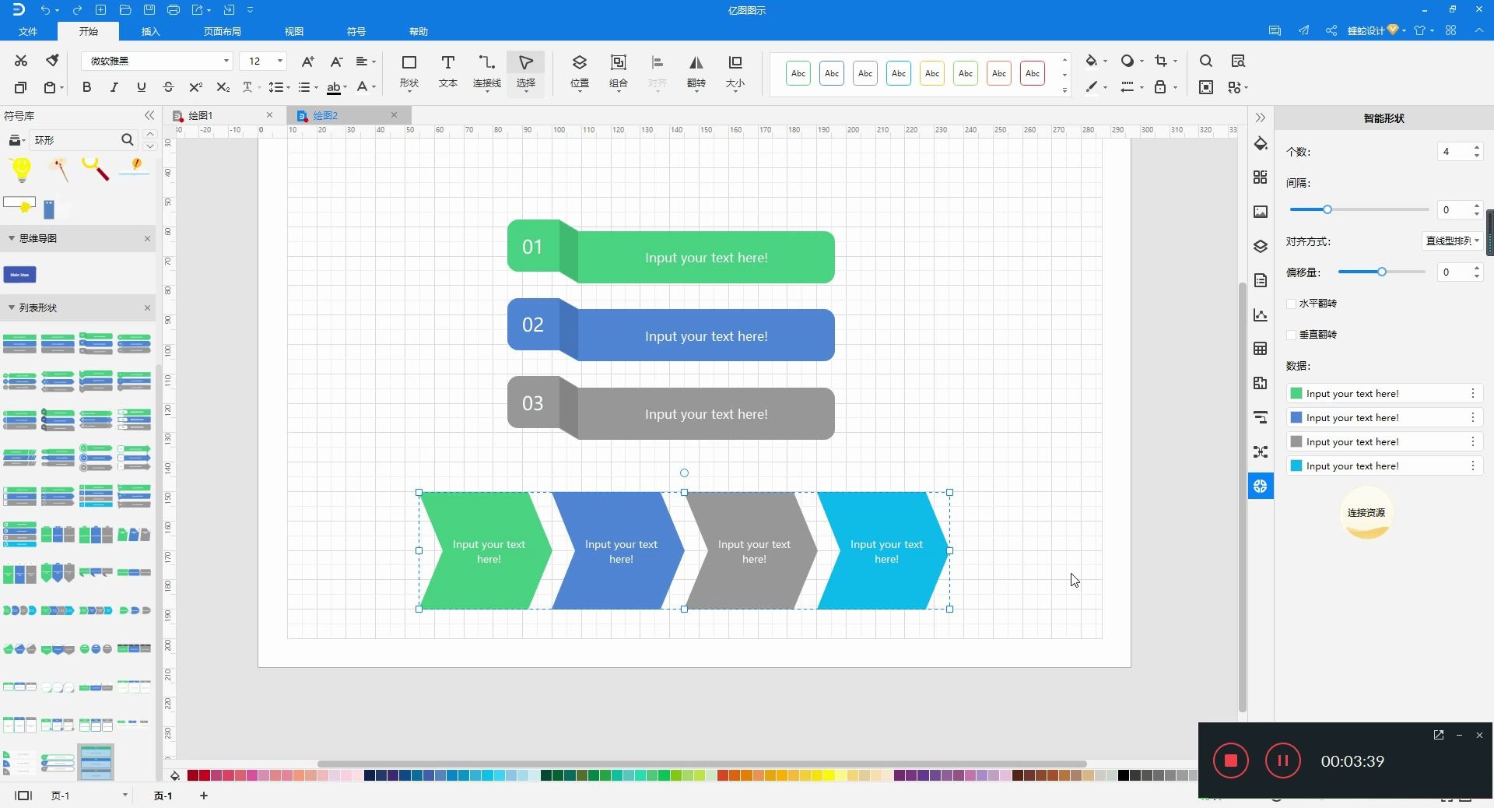1494x808 pixels.
Task: Collapse the 列表形状 library section
Action: [x=12, y=307]
